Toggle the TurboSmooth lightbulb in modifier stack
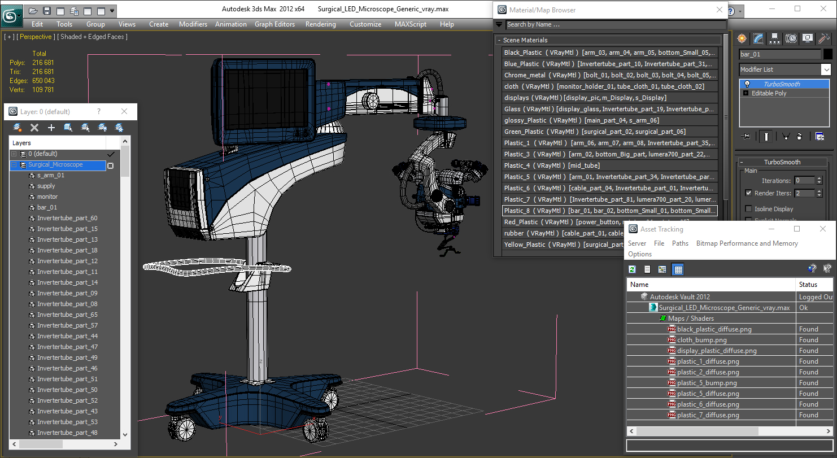This screenshot has width=837, height=458. click(747, 84)
